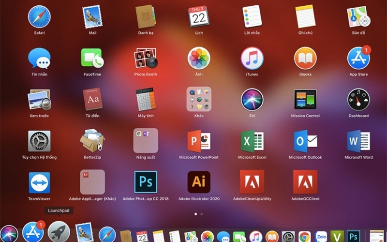
Task: Open Tin nhắn messages in Launchpad grid
Action: [x=39, y=58]
